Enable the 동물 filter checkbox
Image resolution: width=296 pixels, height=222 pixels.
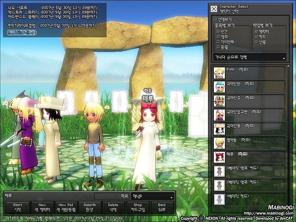(218, 47)
